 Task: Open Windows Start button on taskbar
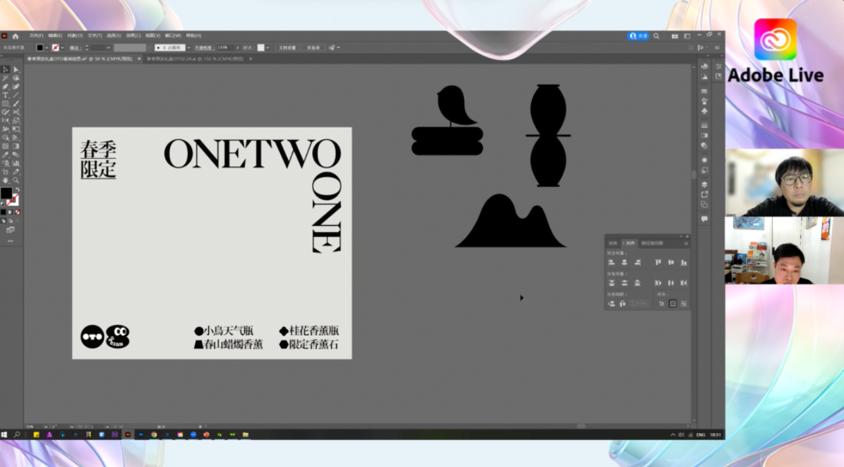pyautogui.click(x=4, y=434)
